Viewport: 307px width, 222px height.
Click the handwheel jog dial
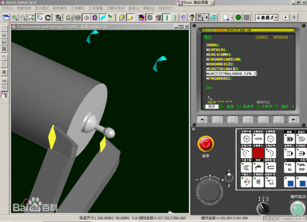(x=210, y=191)
